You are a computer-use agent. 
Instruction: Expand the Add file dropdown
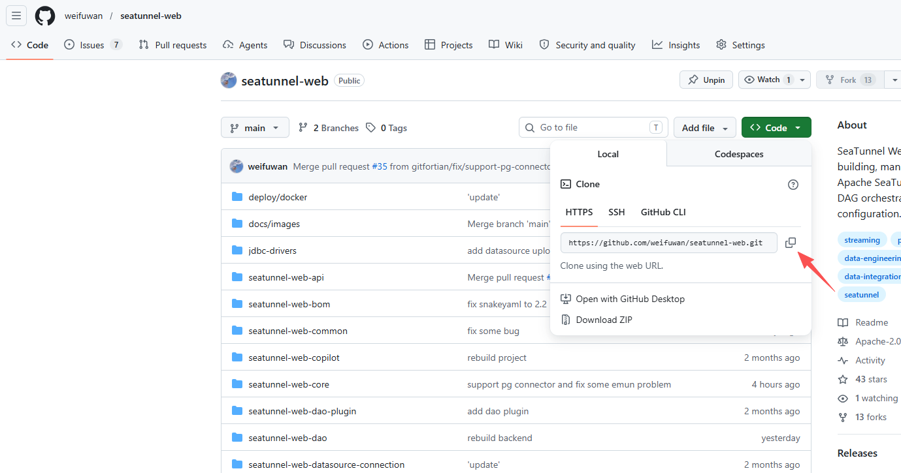705,128
